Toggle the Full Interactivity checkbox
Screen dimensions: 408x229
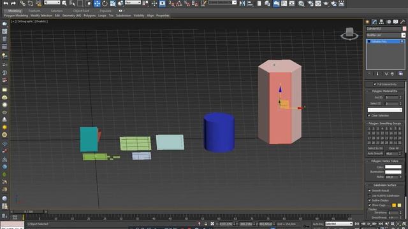375,84
